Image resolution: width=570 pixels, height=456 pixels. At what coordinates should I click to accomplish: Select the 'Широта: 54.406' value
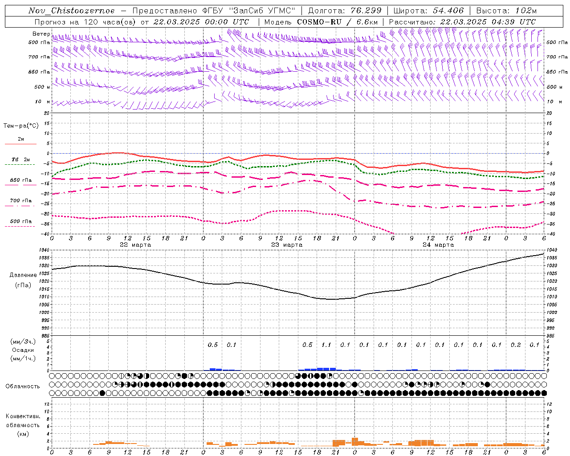tap(428, 11)
